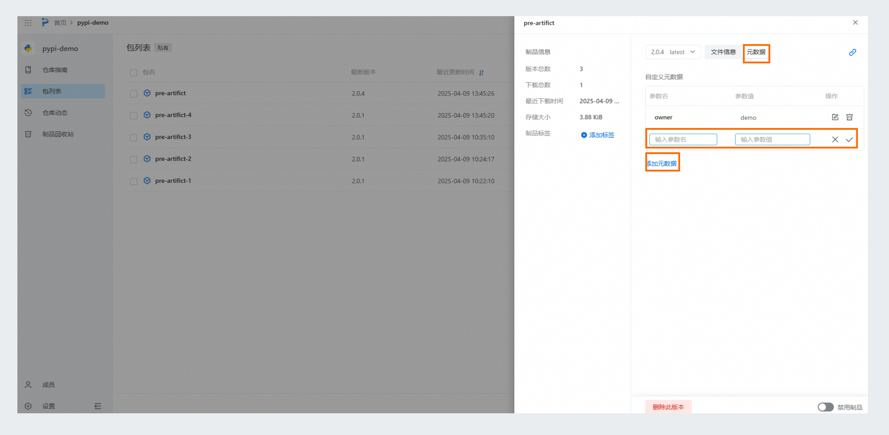Click the app grid launcher icon

click(28, 23)
